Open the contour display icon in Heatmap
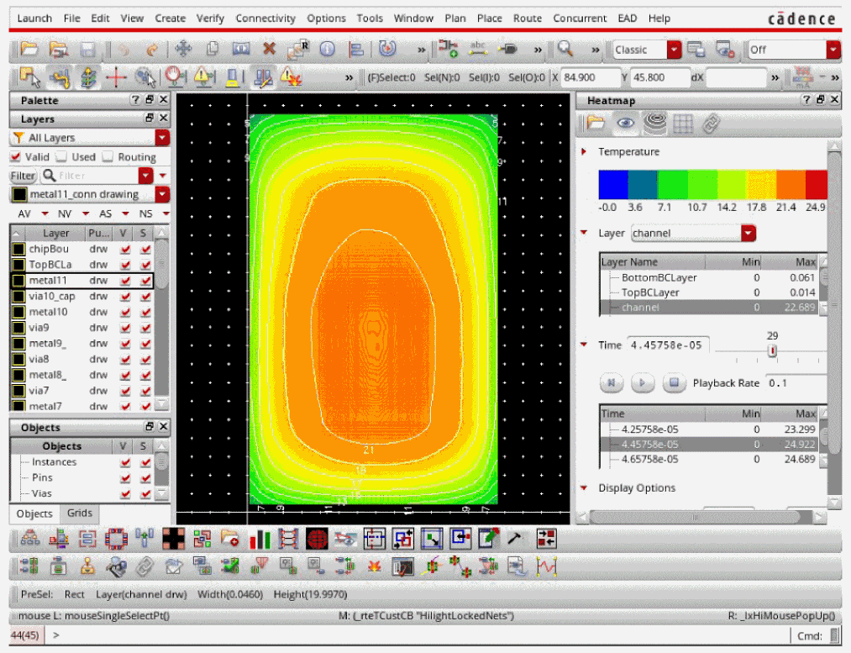This screenshot has height=653, width=851. point(654,124)
